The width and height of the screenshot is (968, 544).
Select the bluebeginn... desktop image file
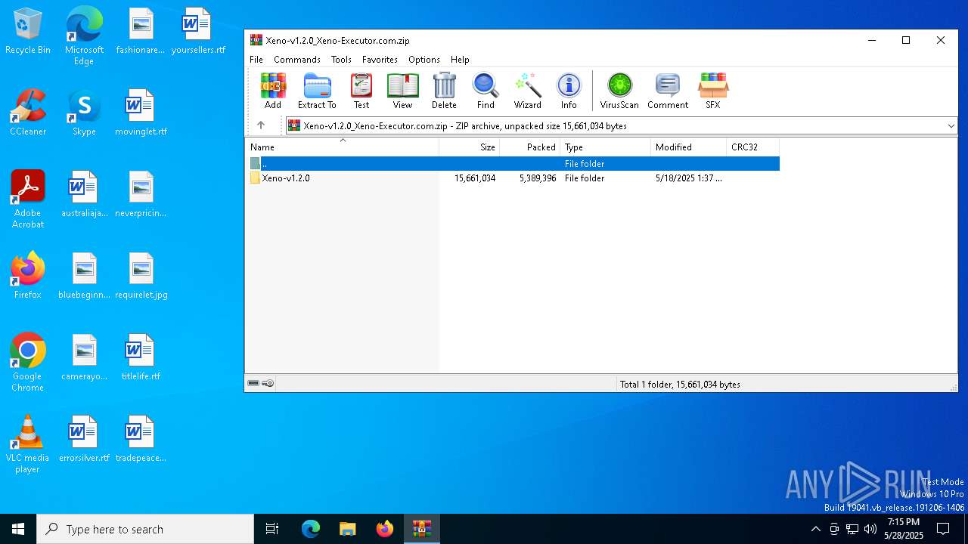(84, 275)
